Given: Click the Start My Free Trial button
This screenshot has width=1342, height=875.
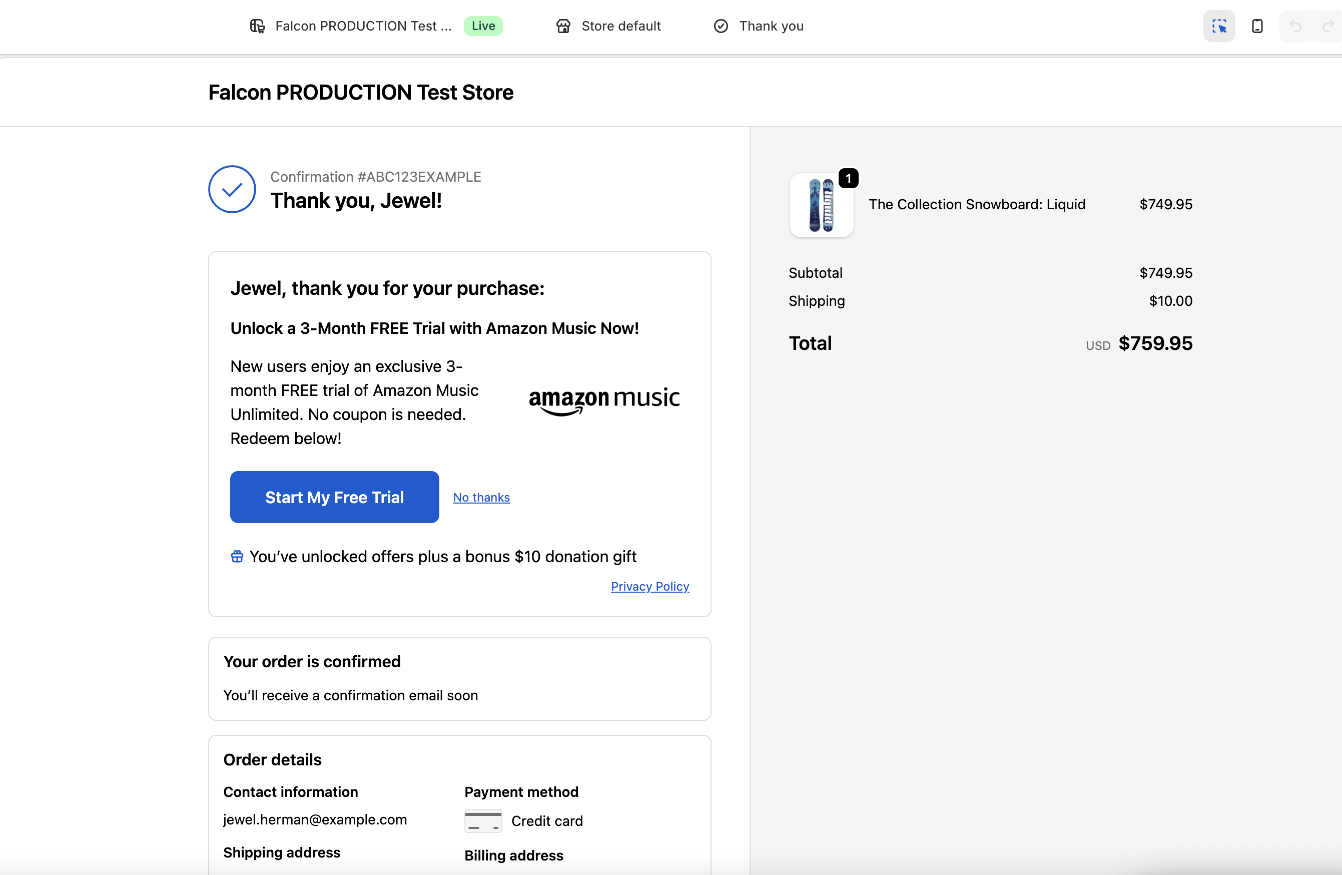Looking at the screenshot, I should click(334, 497).
